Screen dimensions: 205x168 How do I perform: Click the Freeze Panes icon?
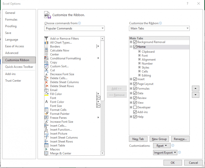point(46,117)
